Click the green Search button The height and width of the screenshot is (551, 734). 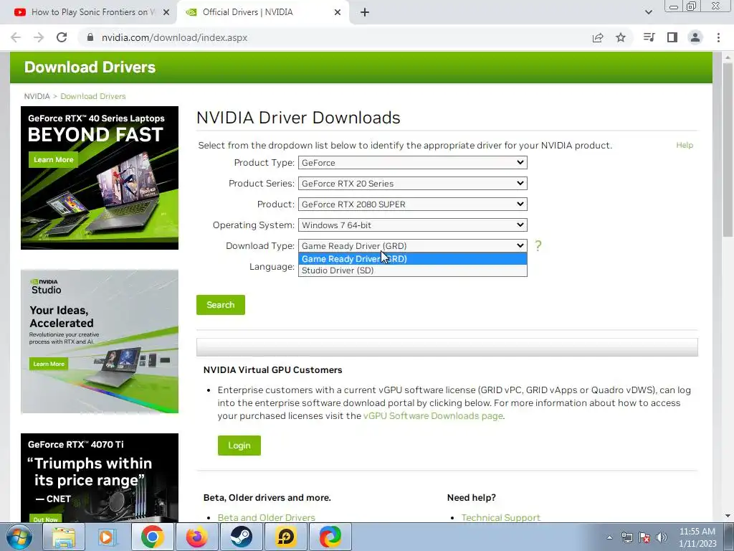click(221, 305)
